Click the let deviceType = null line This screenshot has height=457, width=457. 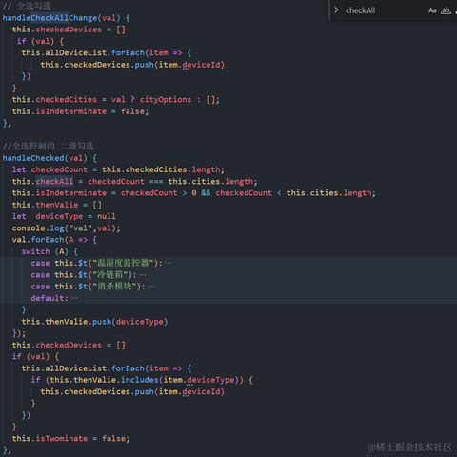tap(64, 216)
